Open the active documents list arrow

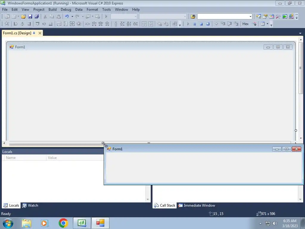tap(300, 33)
